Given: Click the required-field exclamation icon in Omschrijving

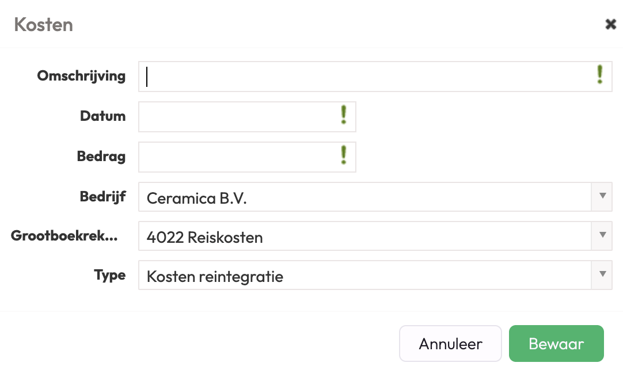Looking at the screenshot, I should [599, 75].
